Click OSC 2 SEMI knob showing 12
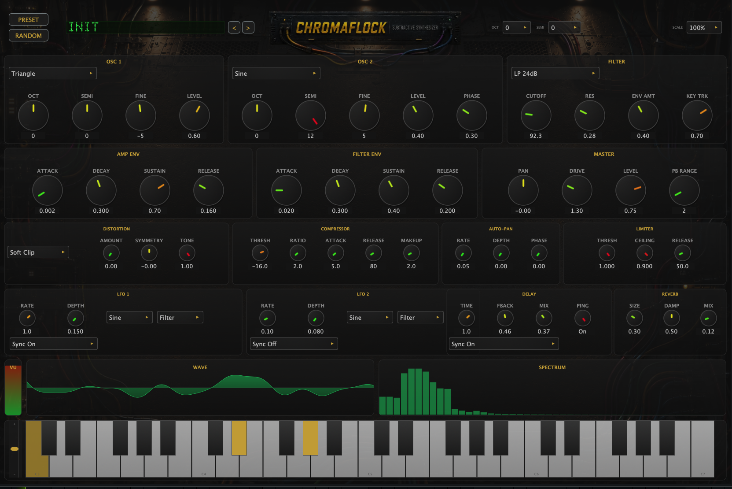This screenshot has width=732, height=489. tap(311, 115)
